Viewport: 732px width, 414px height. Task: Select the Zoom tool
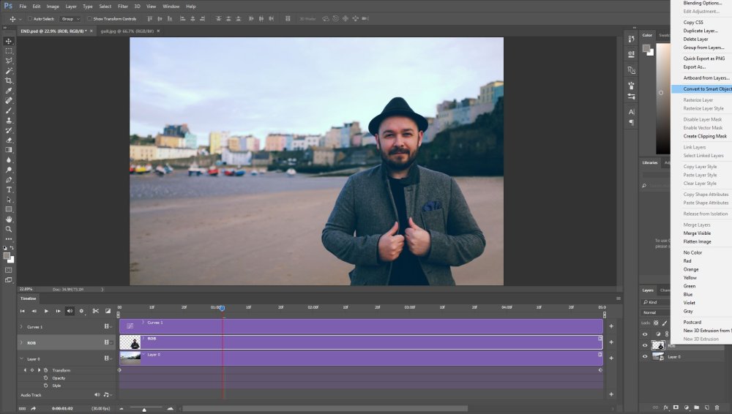point(8,229)
